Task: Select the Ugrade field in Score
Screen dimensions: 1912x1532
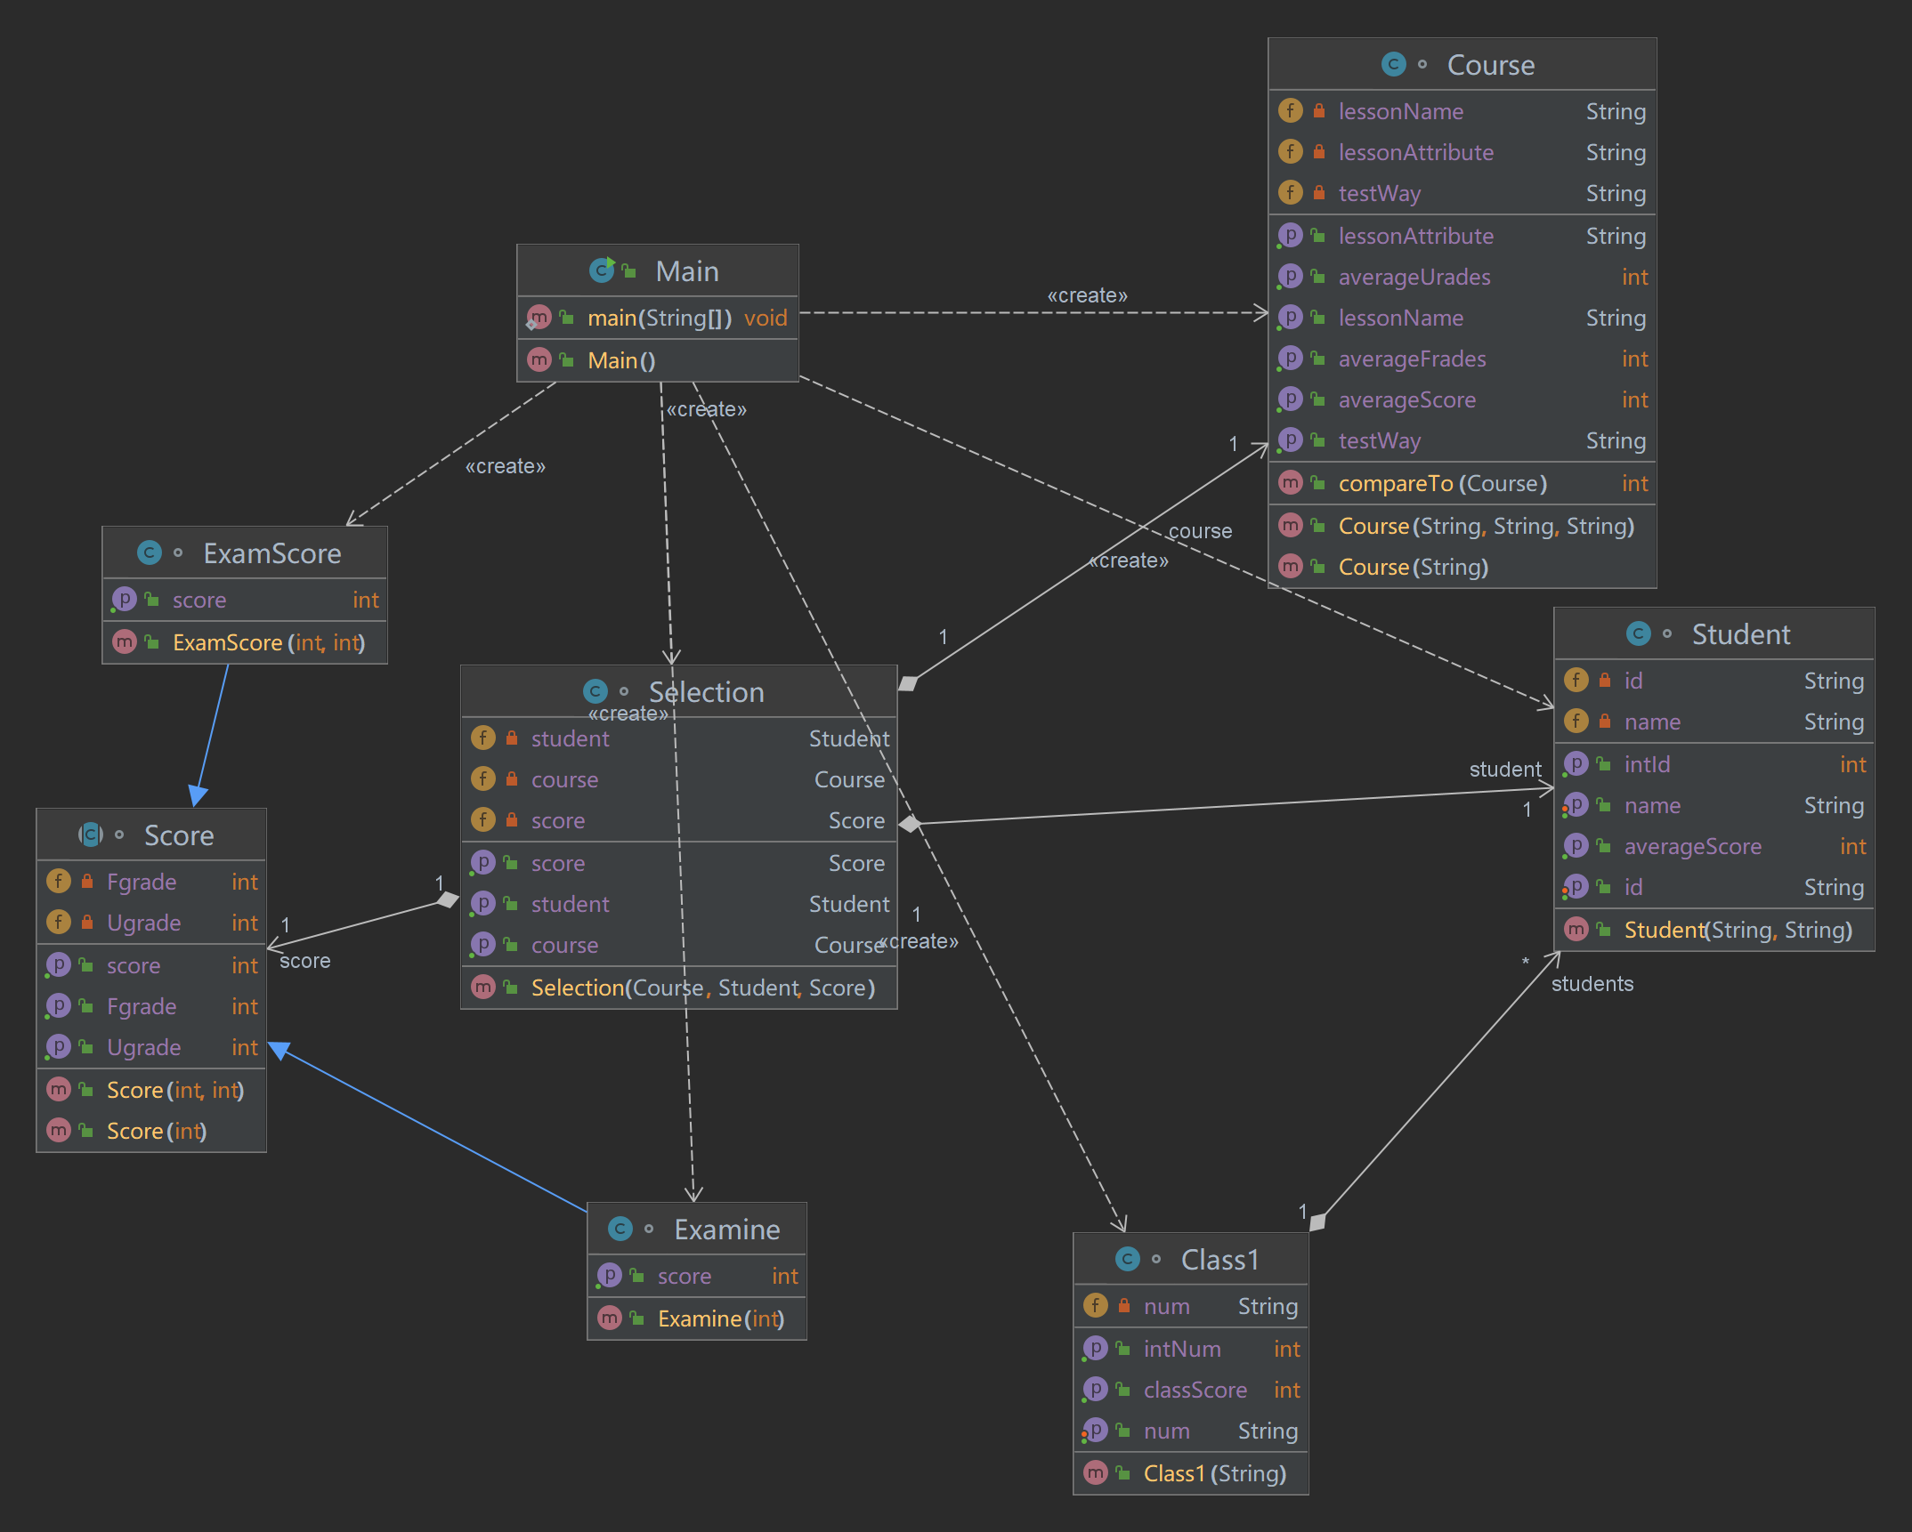Action: pyautogui.click(x=143, y=923)
